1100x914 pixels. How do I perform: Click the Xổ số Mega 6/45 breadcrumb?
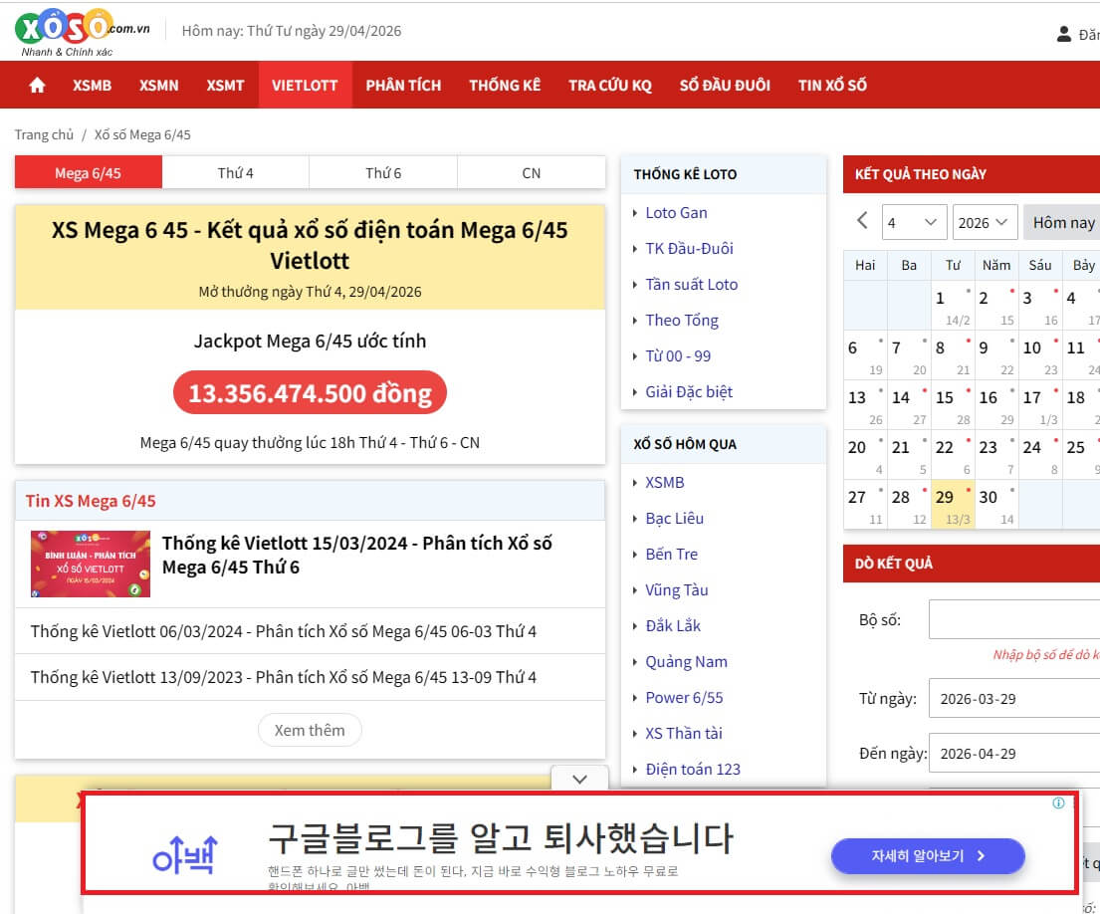(x=142, y=134)
